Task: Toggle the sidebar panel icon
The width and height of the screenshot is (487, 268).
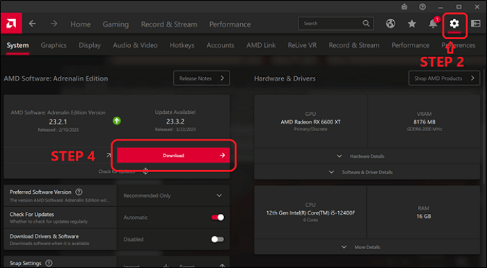Action: pyautogui.click(x=476, y=24)
